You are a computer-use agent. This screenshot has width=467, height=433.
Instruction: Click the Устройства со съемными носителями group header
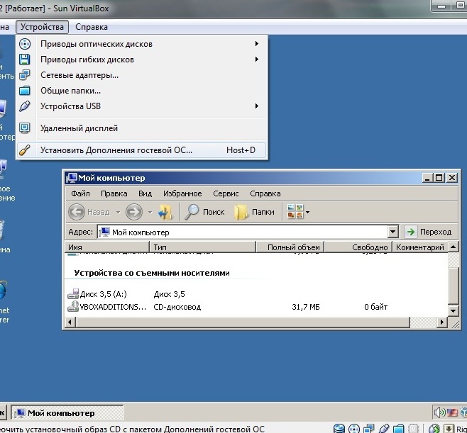click(x=152, y=273)
